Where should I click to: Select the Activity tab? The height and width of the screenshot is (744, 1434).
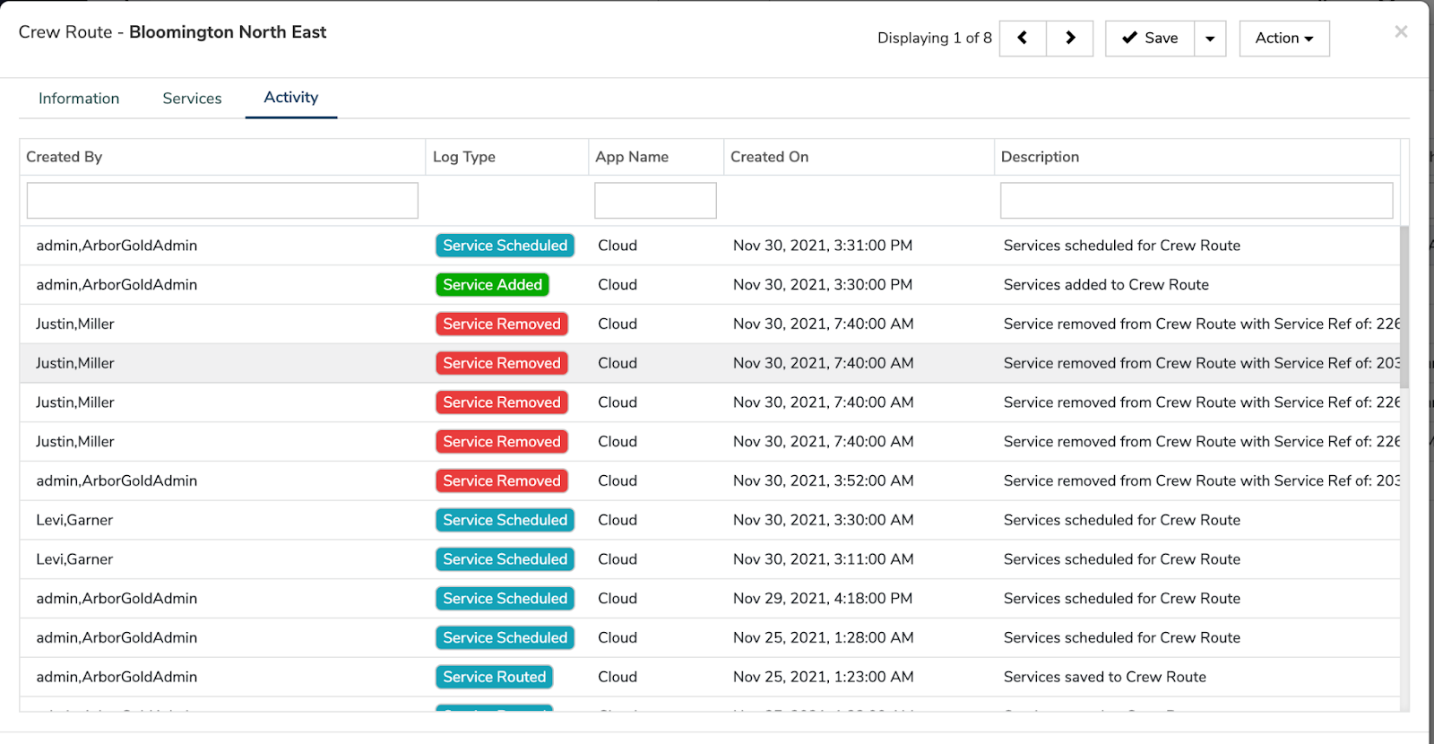(291, 98)
